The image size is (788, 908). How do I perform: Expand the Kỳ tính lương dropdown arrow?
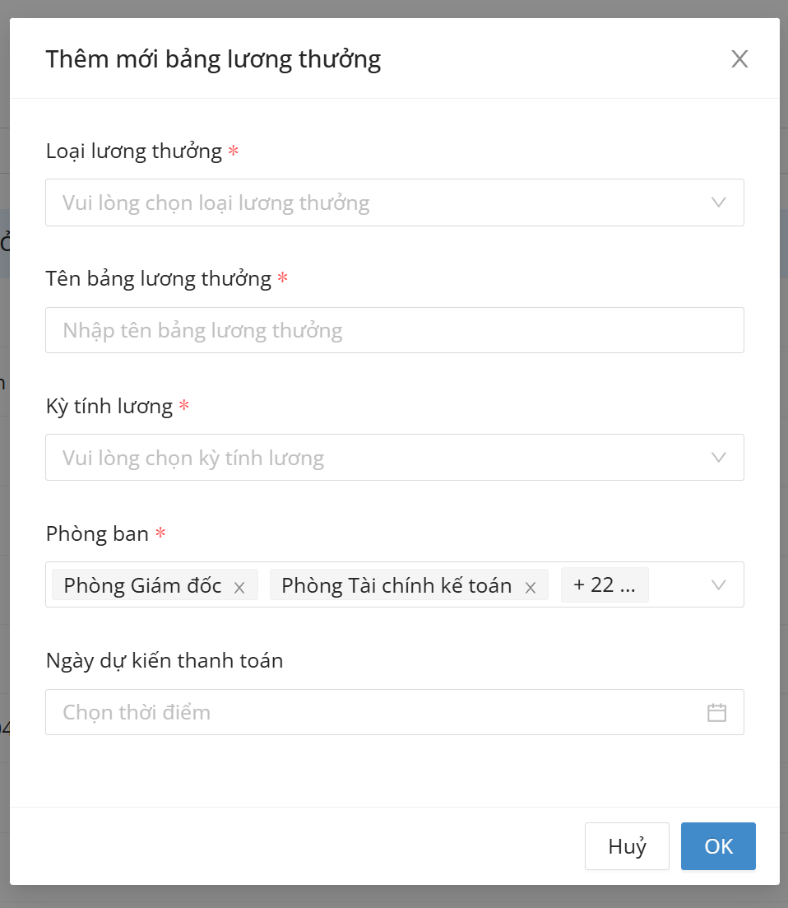(718, 458)
